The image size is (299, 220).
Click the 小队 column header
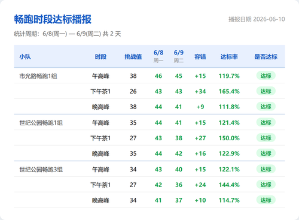(25, 57)
